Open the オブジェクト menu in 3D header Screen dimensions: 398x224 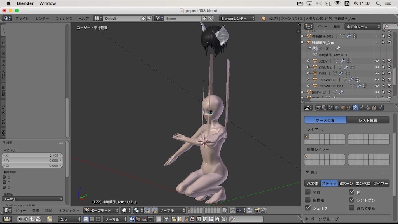tap(68, 210)
